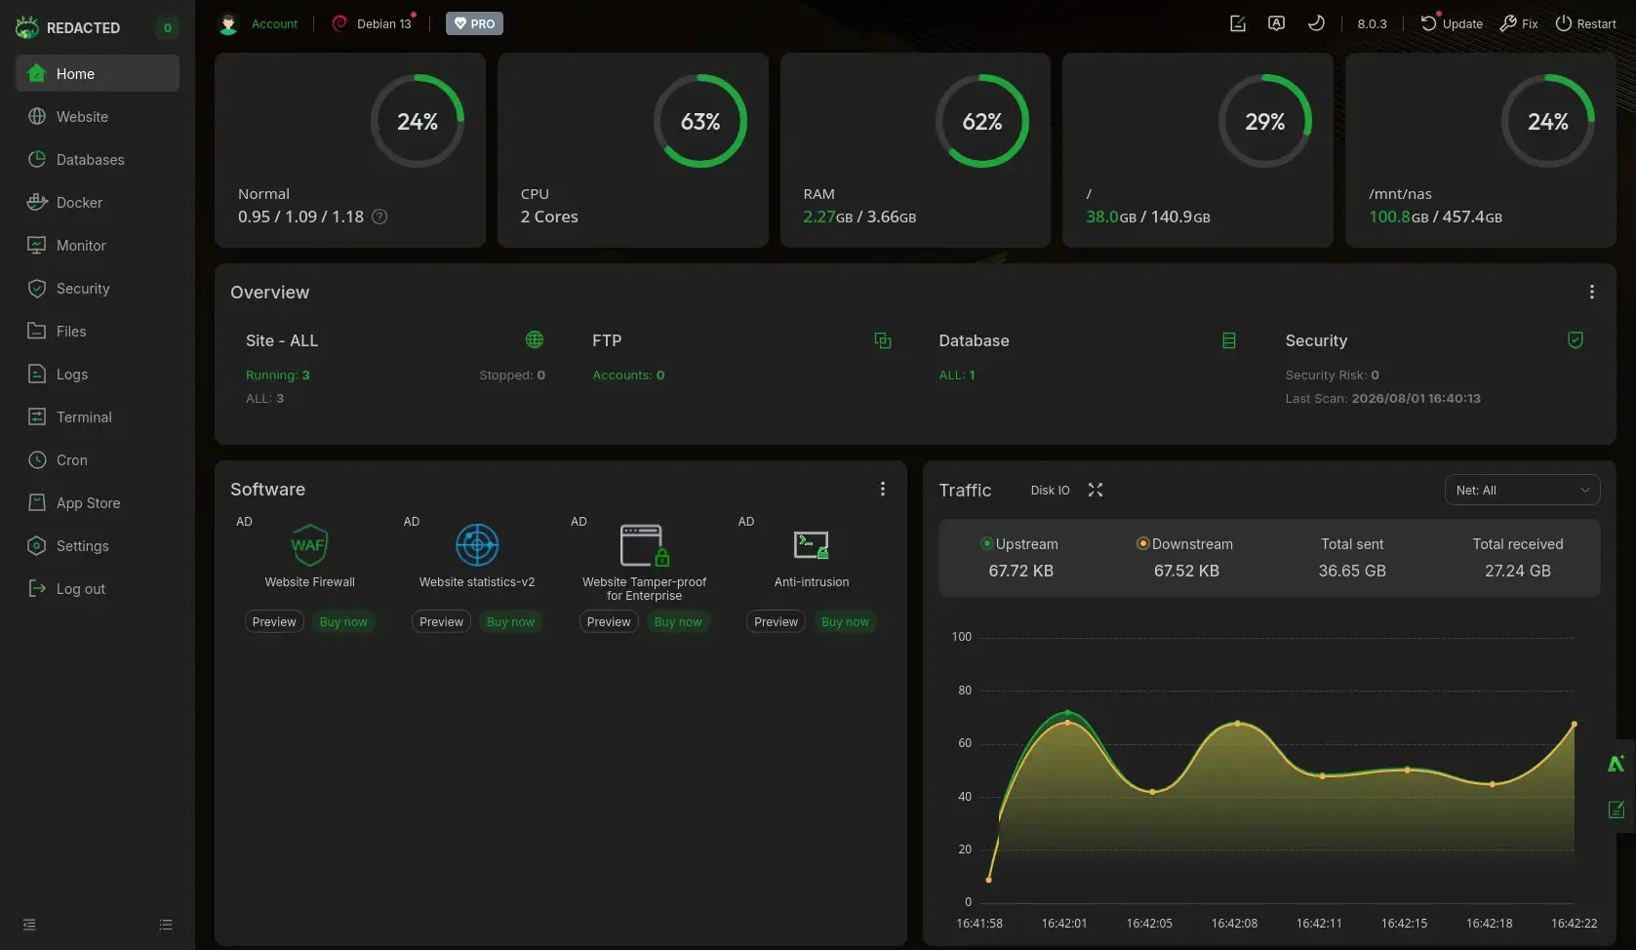Go to Databases in sidebar
The height and width of the screenshot is (950, 1636).
[97, 159]
